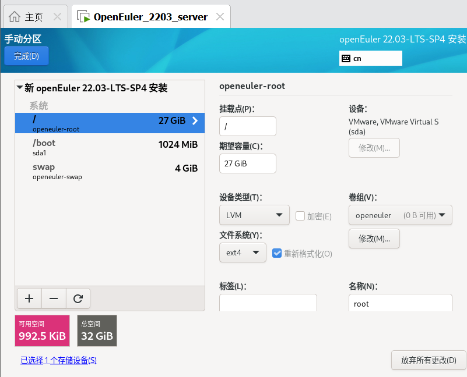Close the OpenEuler_2203_server tab
The image size is (467, 377).
(x=220, y=17)
